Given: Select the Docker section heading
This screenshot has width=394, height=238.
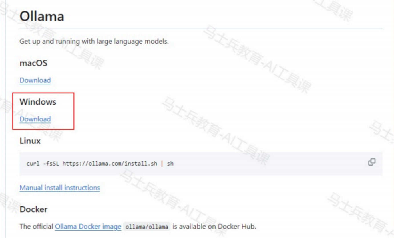Looking at the screenshot, I should coord(33,209).
